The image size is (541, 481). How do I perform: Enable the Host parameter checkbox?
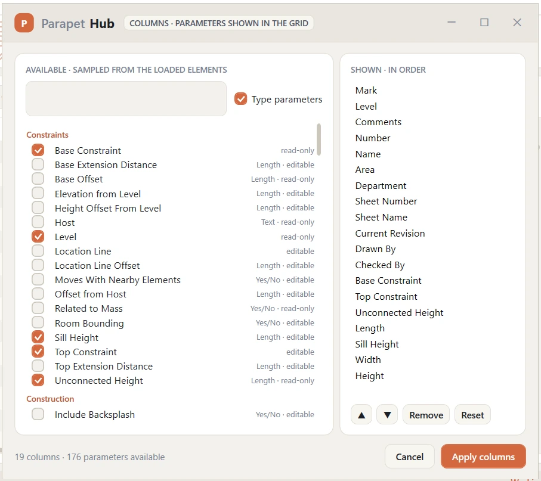point(38,222)
